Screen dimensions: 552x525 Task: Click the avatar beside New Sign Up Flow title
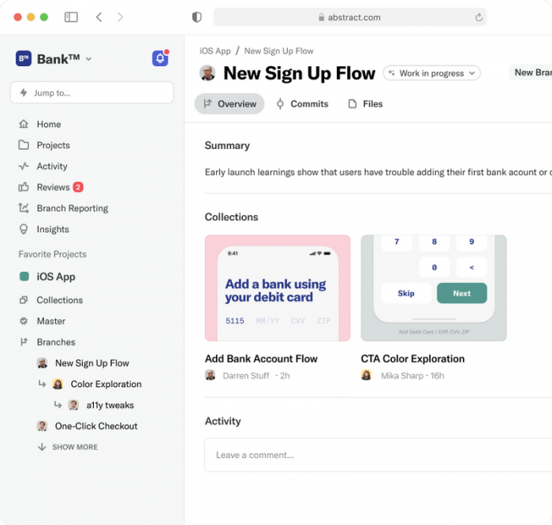click(x=207, y=73)
